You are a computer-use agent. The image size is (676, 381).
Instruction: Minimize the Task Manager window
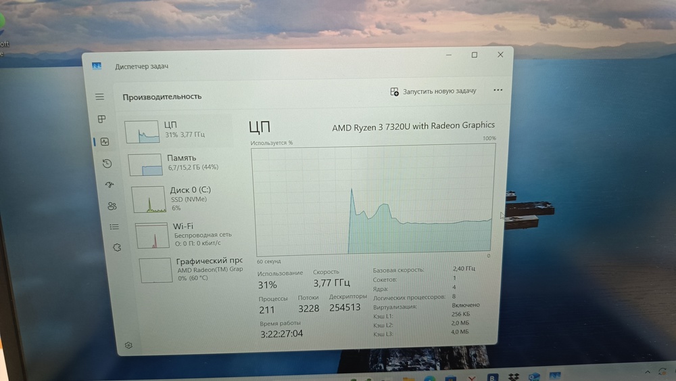[449, 55]
